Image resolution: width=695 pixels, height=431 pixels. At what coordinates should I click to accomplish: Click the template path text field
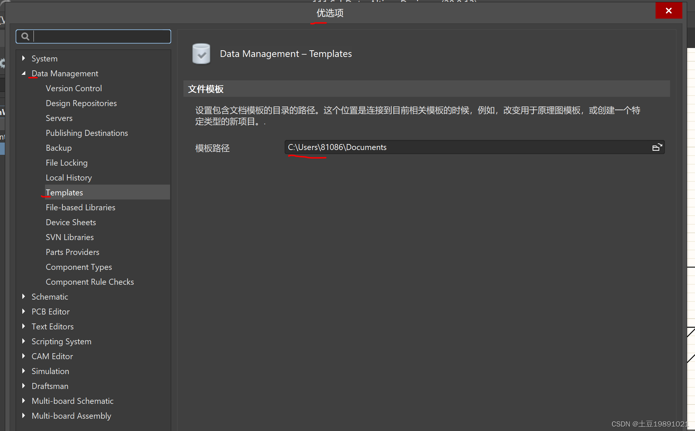(x=465, y=147)
